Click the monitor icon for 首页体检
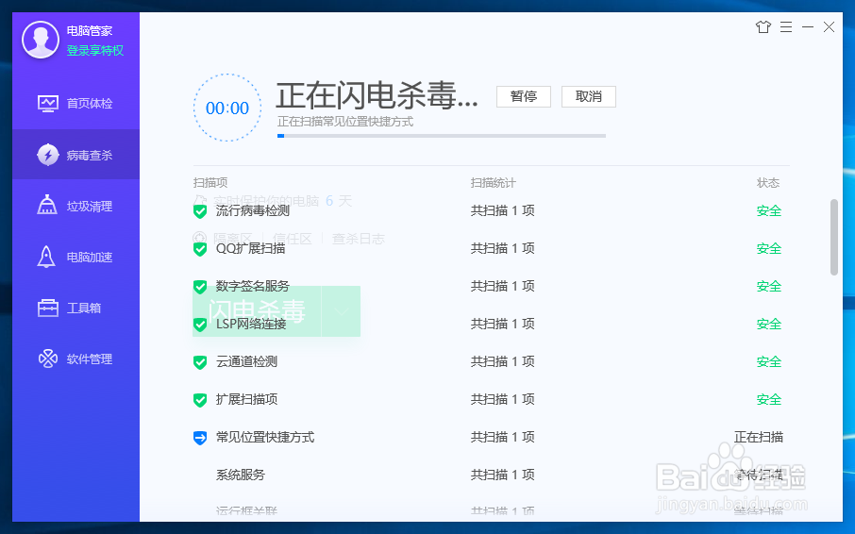The height and width of the screenshot is (534, 855). click(x=47, y=104)
